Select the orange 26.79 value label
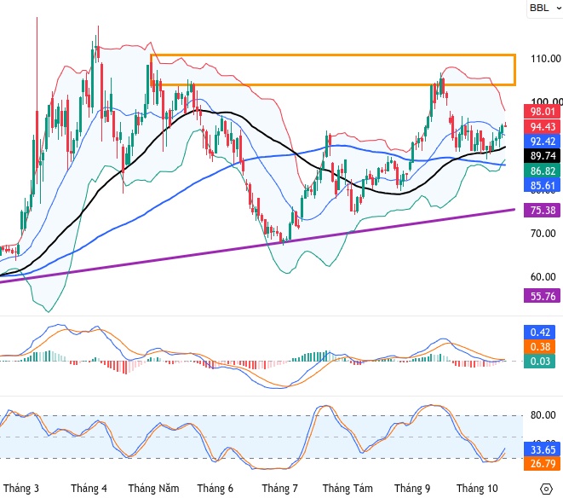The height and width of the screenshot is (498, 563). click(543, 464)
